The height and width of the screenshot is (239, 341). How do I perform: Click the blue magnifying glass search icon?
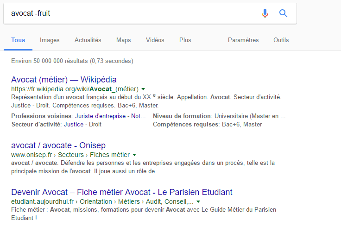point(283,13)
